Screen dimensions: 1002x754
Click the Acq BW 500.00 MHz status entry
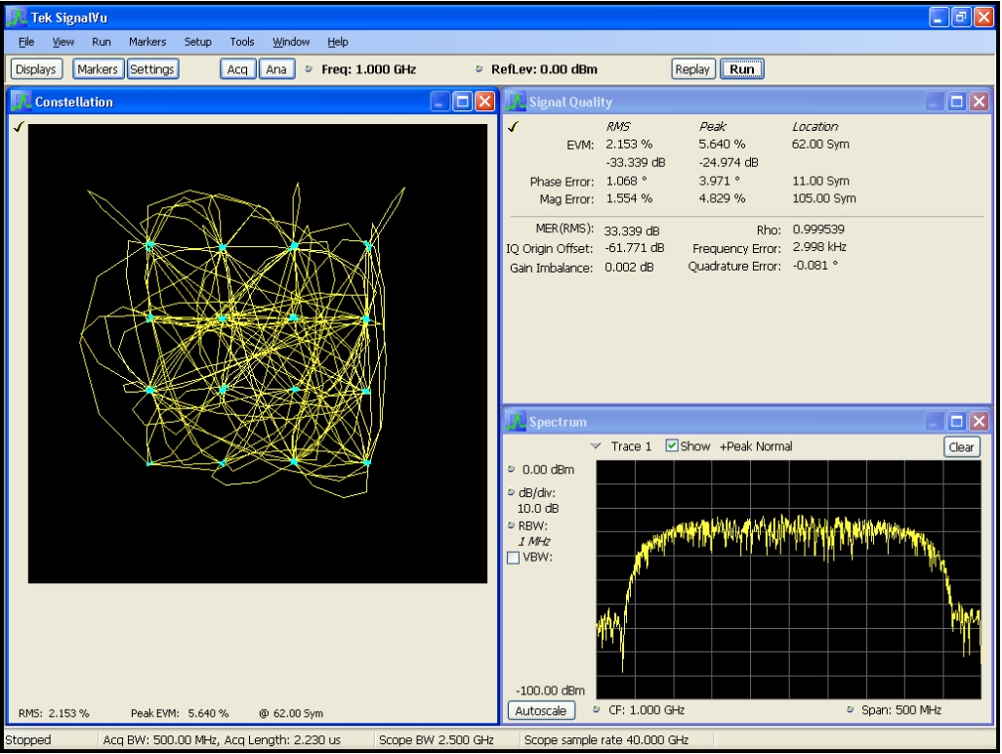tap(222, 740)
